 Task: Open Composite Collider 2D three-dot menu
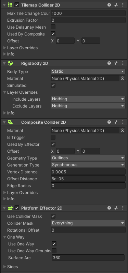coord(123,122)
